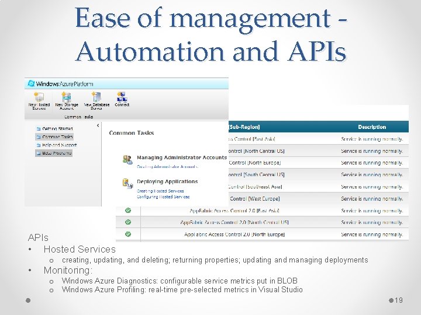The height and width of the screenshot is (315, 421).
Task: Collapse the left navigation pane chevron
Action: tap(98, 125)
